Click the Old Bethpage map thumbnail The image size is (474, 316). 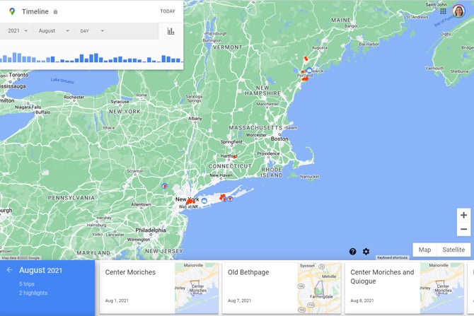pos(319,288)
